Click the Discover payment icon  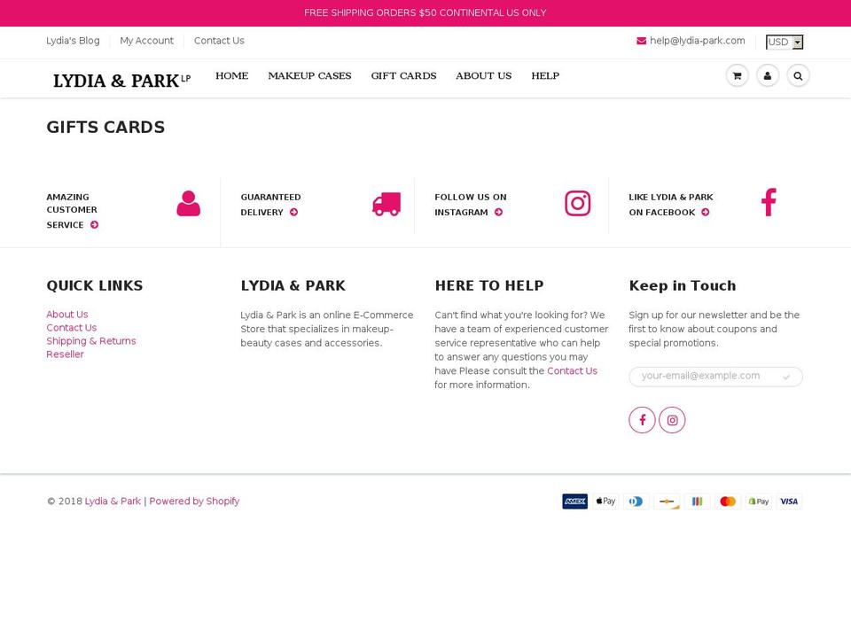pos(667,502)
